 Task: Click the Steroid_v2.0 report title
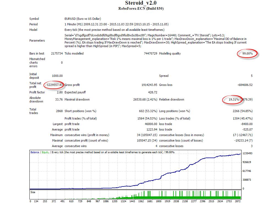click(141, 3)
